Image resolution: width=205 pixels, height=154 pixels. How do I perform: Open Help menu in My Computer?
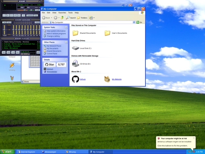[77, 13]
